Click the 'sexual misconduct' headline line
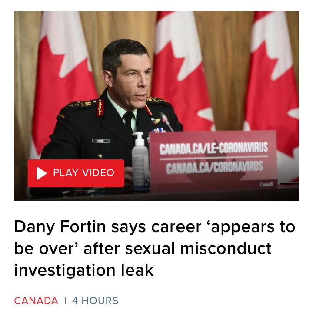 tap(198, 248)
